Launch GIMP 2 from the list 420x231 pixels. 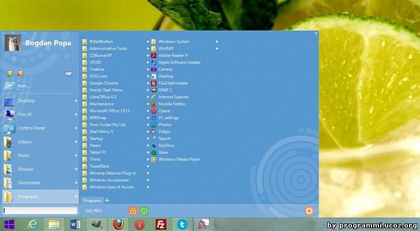coord(166,90)
